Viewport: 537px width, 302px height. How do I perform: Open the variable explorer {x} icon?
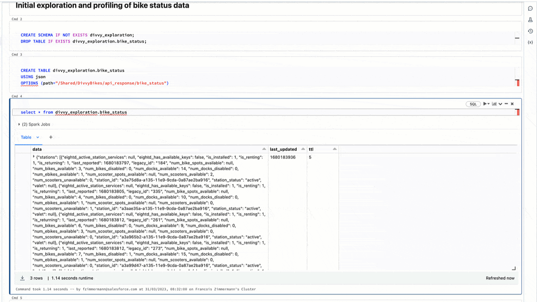[x=530, y=42]
